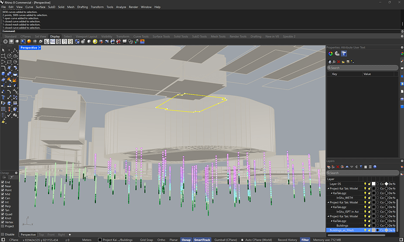Screen dimensions: 404x242
Task: Click the checkmark icon in left sidebar
Action: click(9, 115)
